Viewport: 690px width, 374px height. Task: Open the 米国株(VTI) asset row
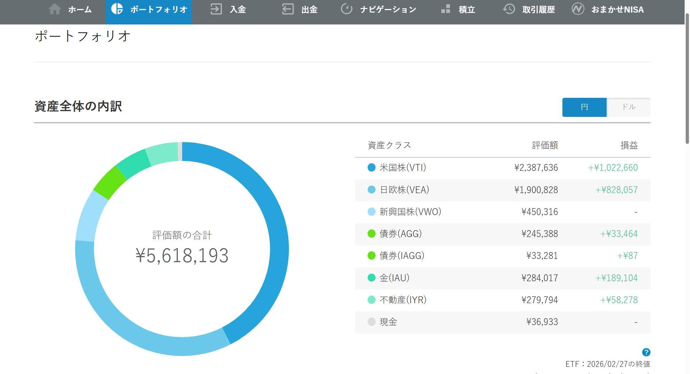(402, 168)
